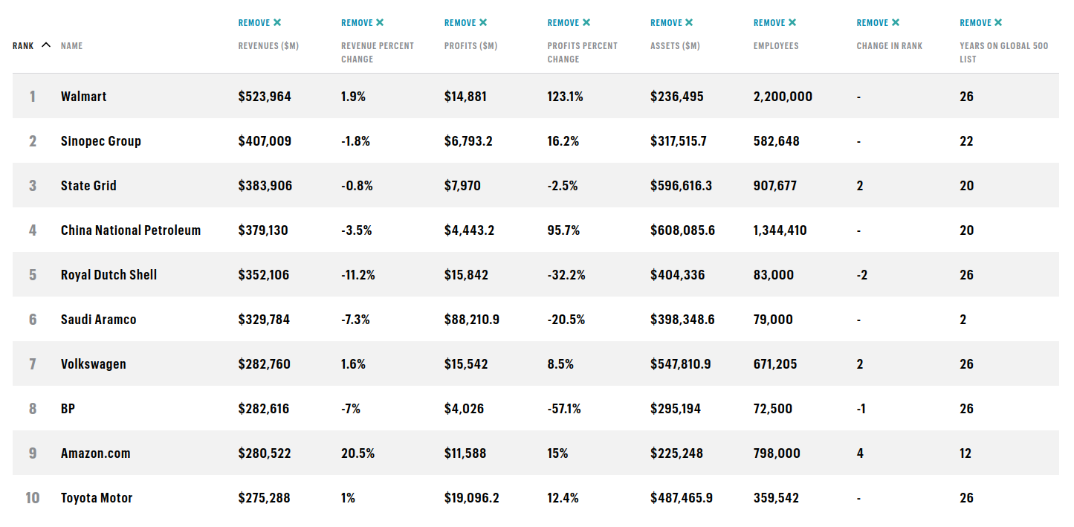Remove the Revenues ($M) column
The width and height of the screenshot is (1074, 527).
[259, 23]
